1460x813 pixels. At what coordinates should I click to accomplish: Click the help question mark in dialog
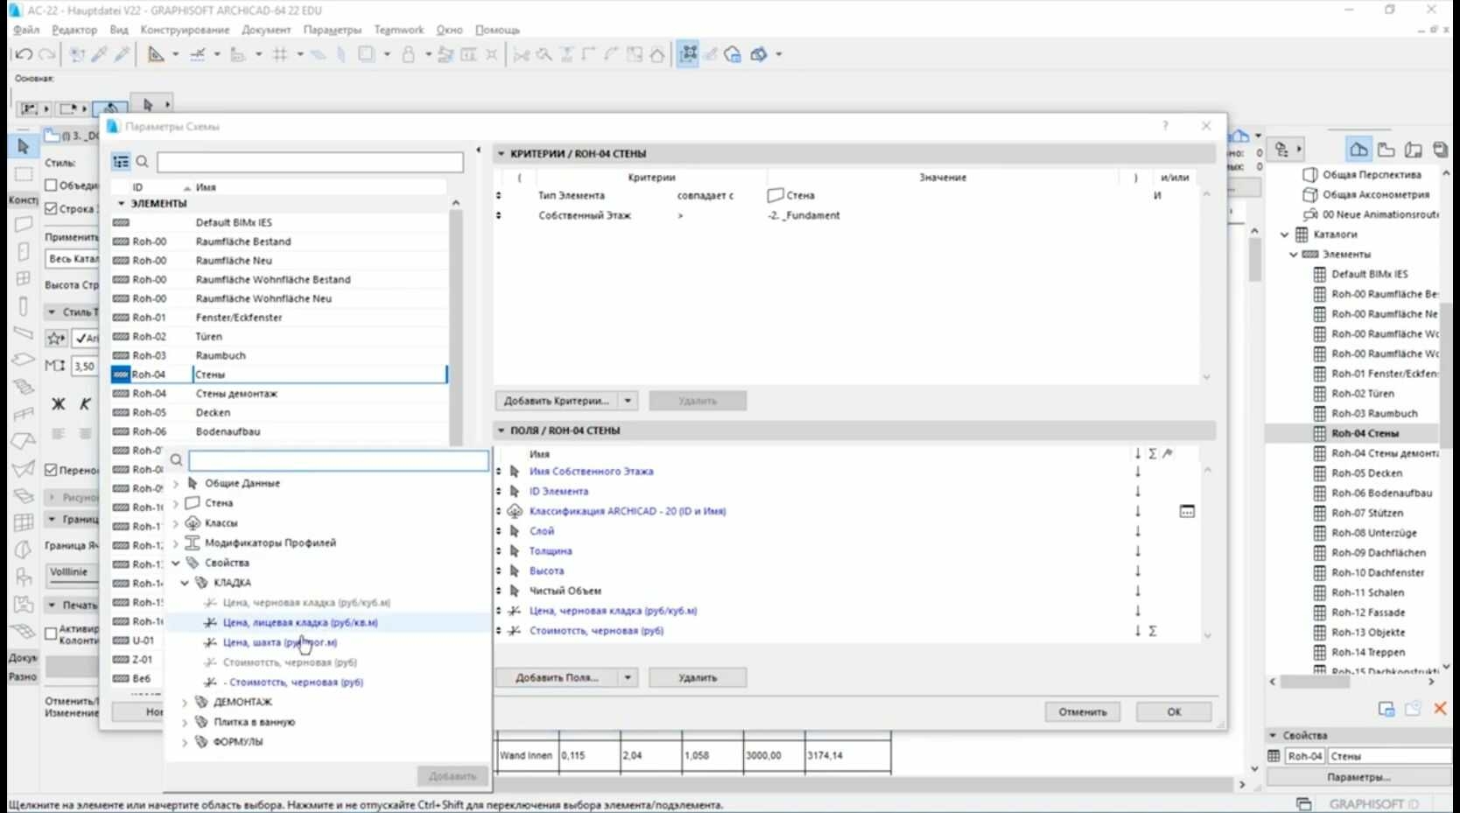pos(1165,126)
